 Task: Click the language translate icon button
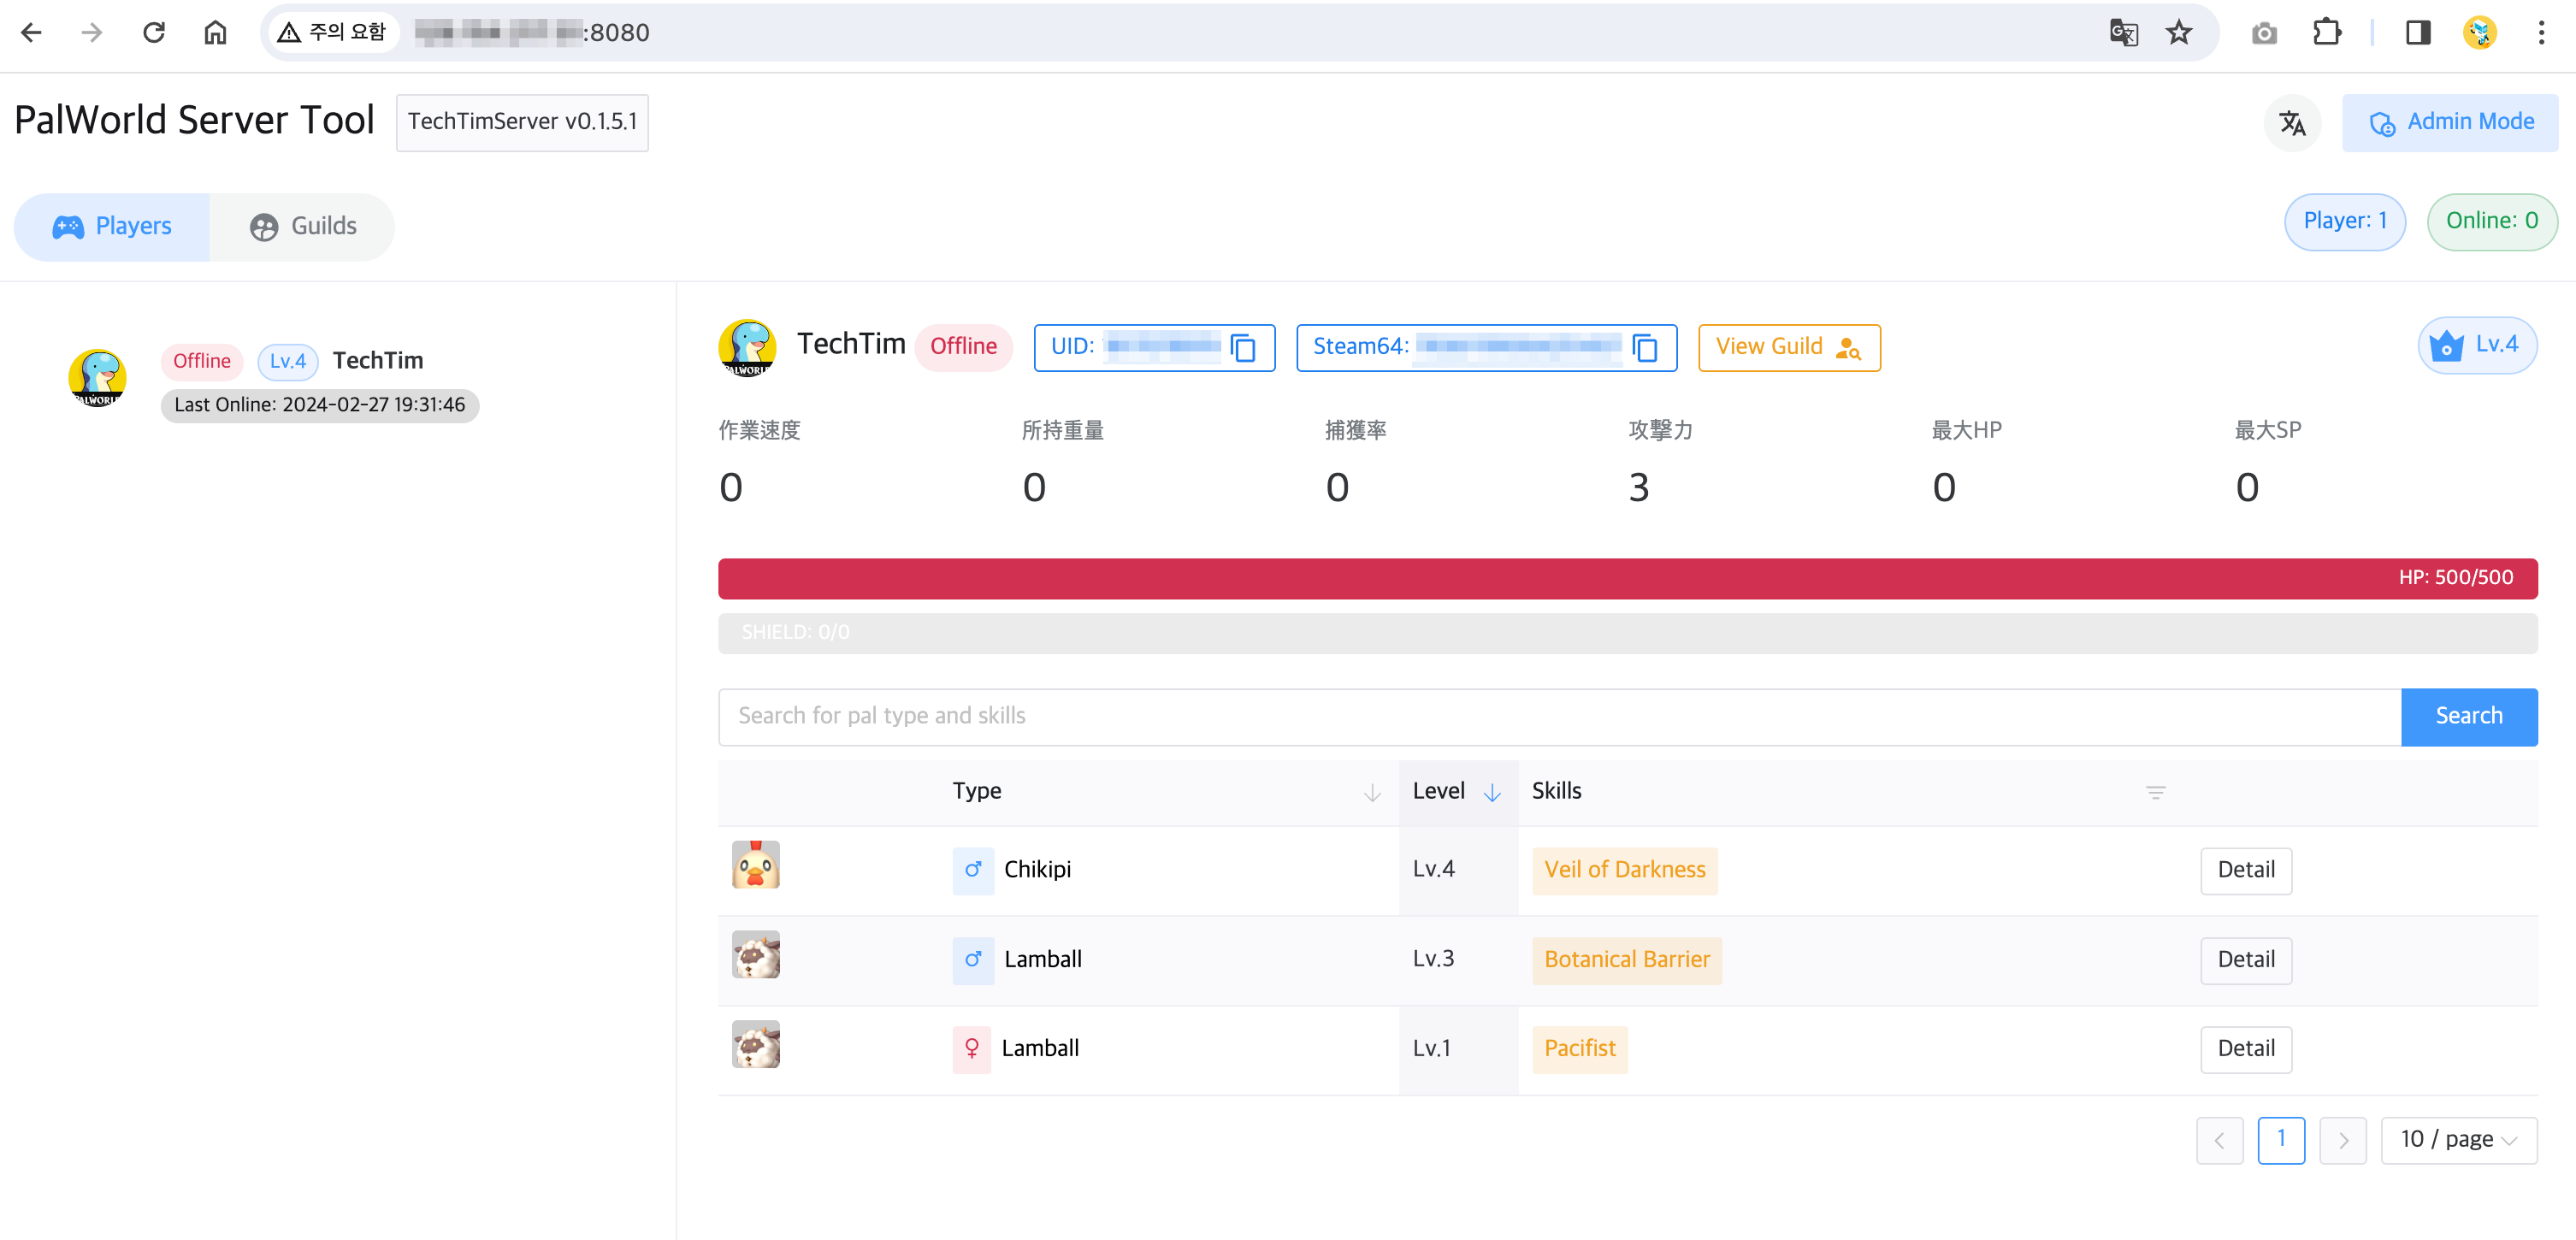(x=2292, y=123)
